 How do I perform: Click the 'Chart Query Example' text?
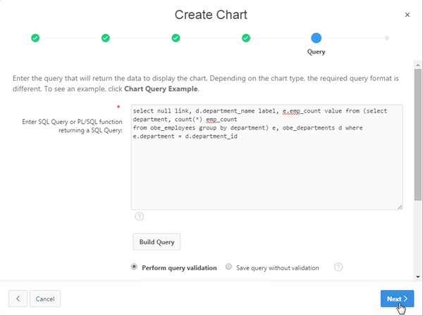pos(161,89)
